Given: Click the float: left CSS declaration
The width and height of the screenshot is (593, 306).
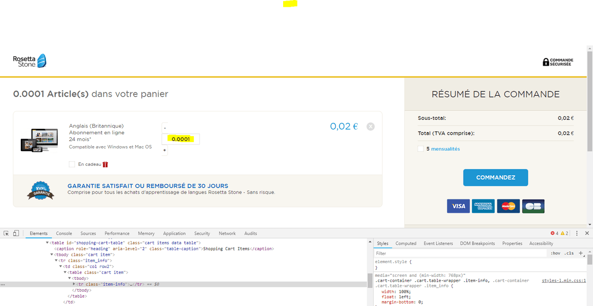Looking at the screenshot, I should coord(395,297).
